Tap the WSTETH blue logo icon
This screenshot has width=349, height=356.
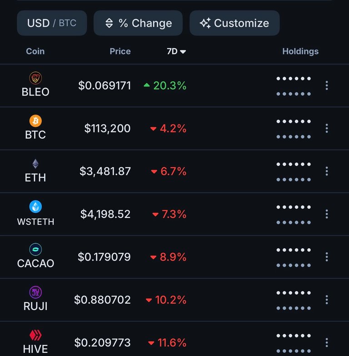coord(35,206)
